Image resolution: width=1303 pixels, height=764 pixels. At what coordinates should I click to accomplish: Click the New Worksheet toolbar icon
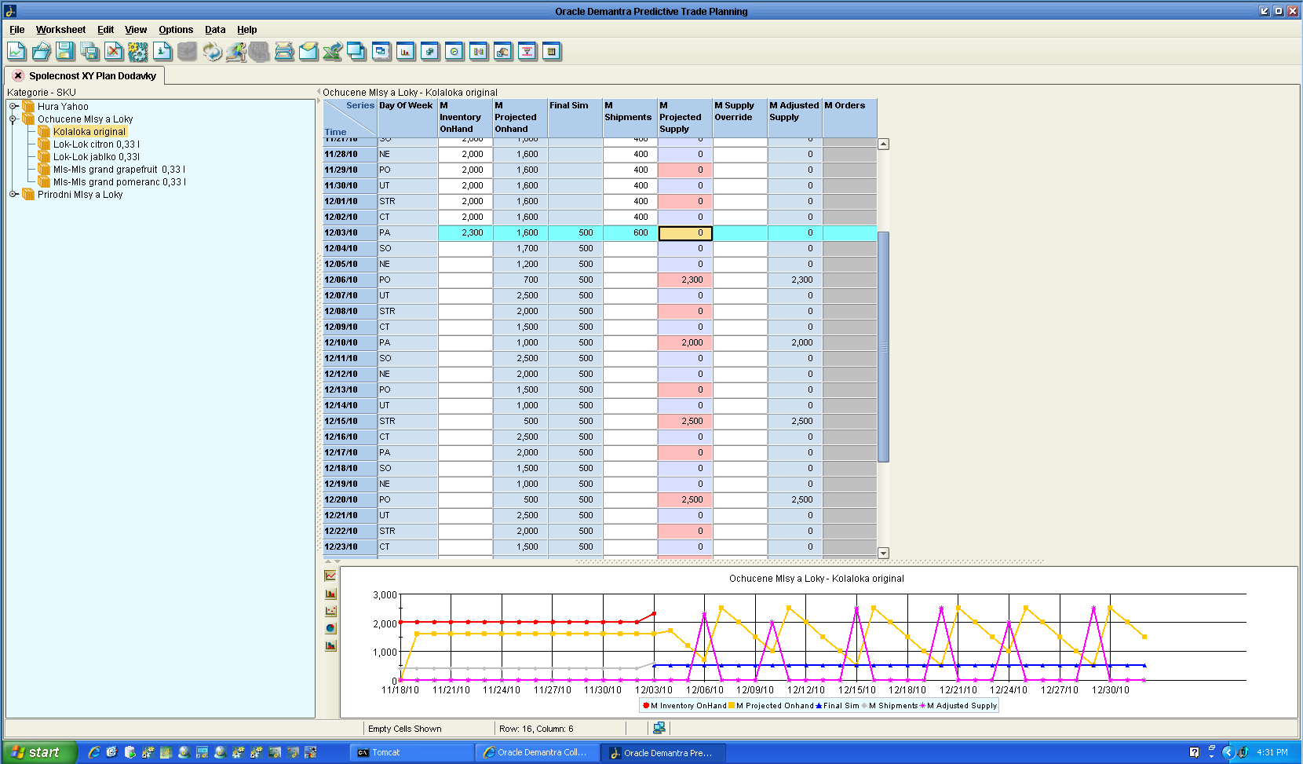click(x=16, y=52)
